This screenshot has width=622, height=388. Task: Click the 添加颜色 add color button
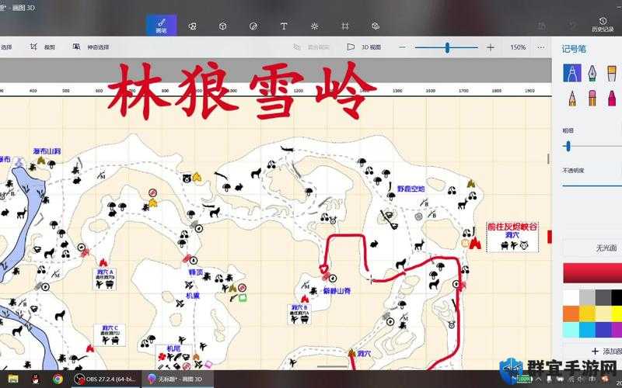point(607,352)
